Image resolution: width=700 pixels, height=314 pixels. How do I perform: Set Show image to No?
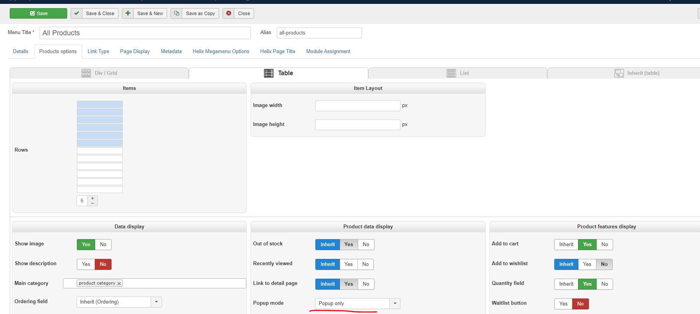pos(103,245)
